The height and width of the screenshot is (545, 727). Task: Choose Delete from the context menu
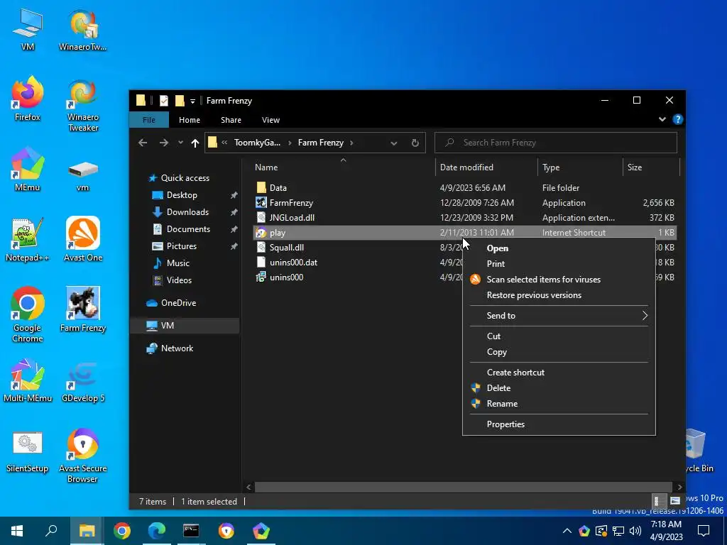pos(559,388)
